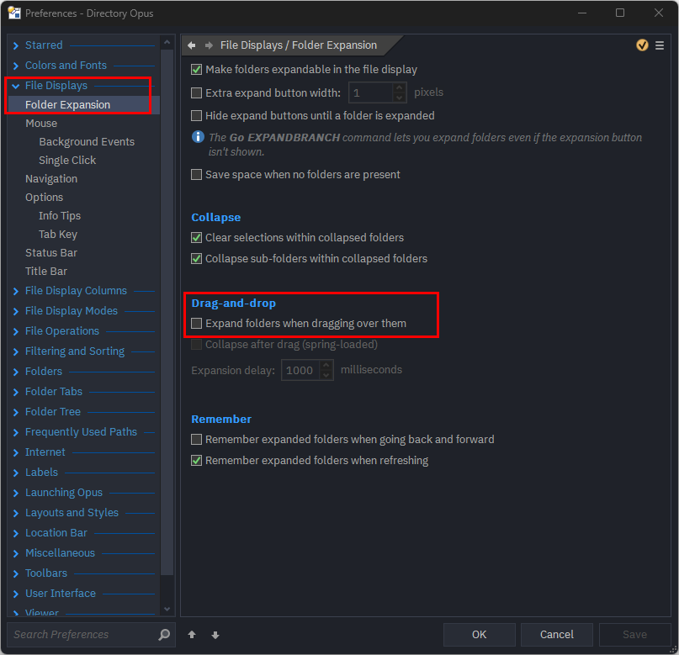Expand the Frequently Used Paths chevron

16,433
